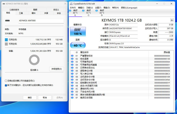The width and height of the screenshot is (177, 114).
Task: Click the drive icon in KEYMOS properties title bar
Action: click(x=4, y=4)
